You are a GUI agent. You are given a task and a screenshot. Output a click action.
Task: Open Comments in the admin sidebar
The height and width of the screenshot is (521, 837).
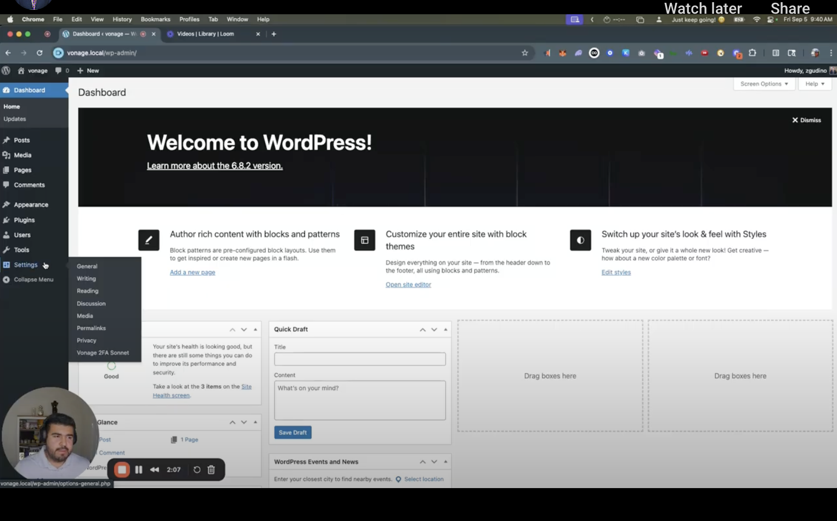click(29, 185)
